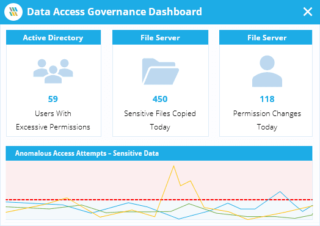Image resolution: width=320 pixels, height=226 pixels.
Task: Open Permission Changes Today label
Action: point(267,120)
